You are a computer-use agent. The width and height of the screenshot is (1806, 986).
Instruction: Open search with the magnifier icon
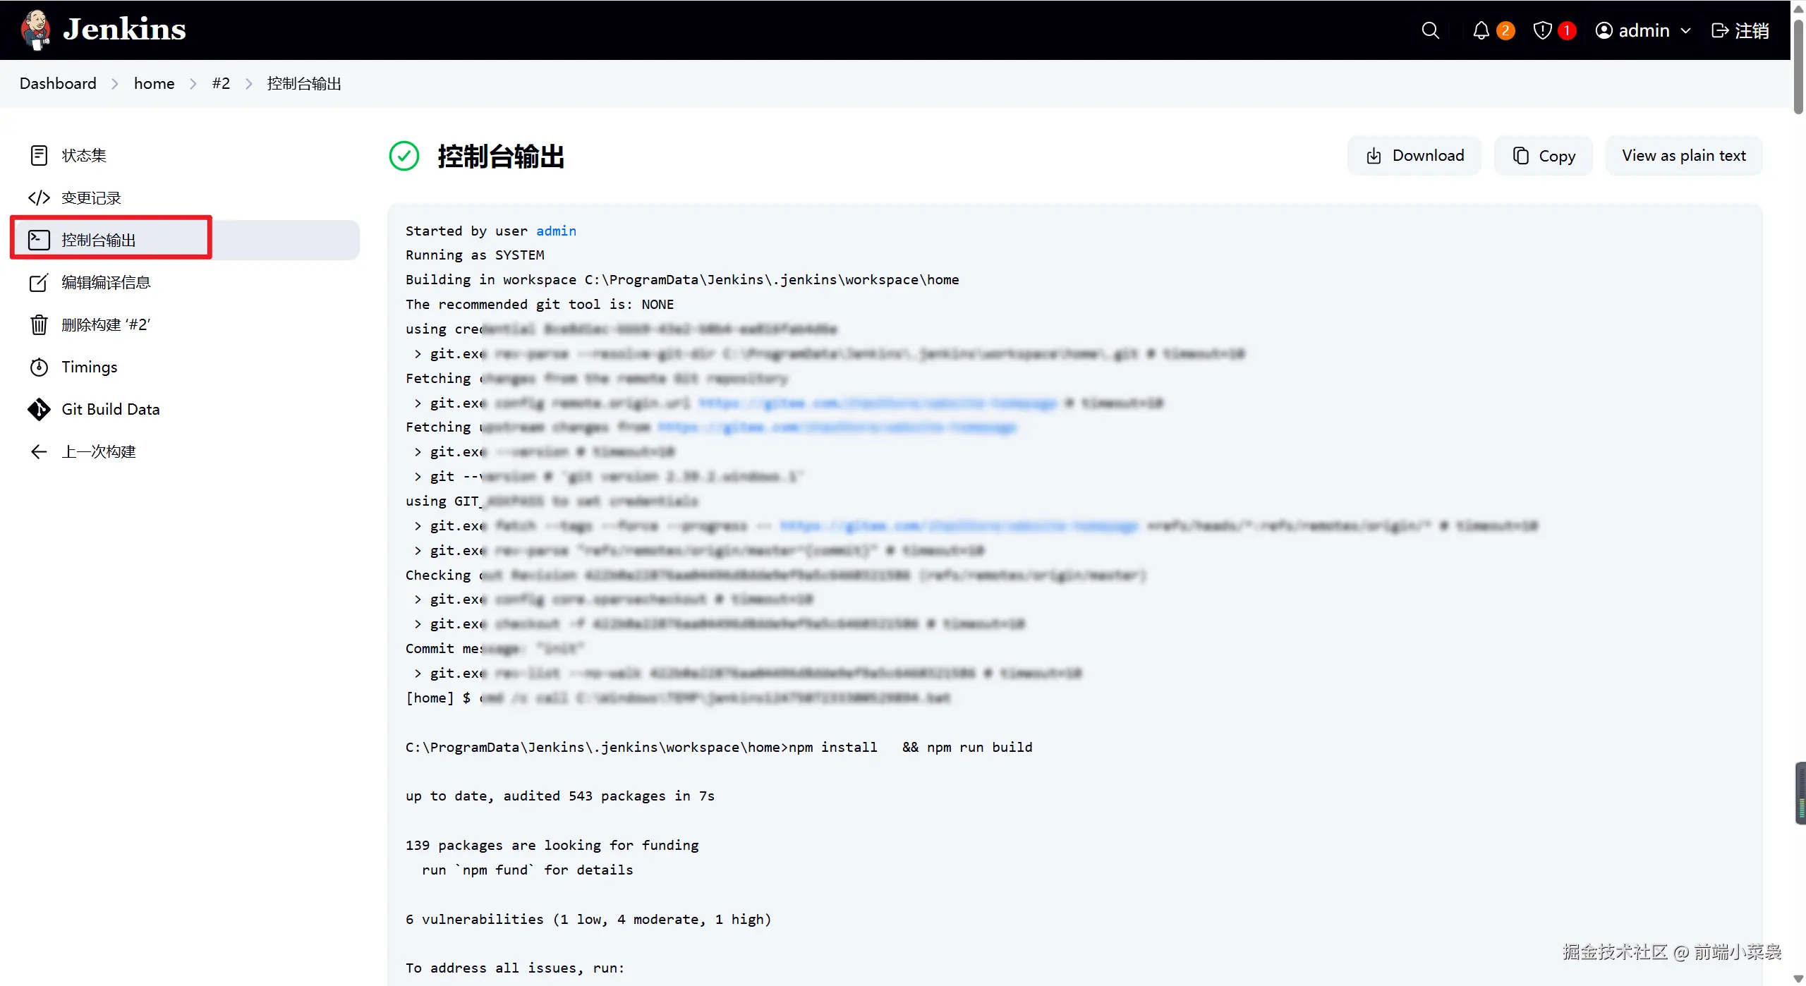[1430, 30]
